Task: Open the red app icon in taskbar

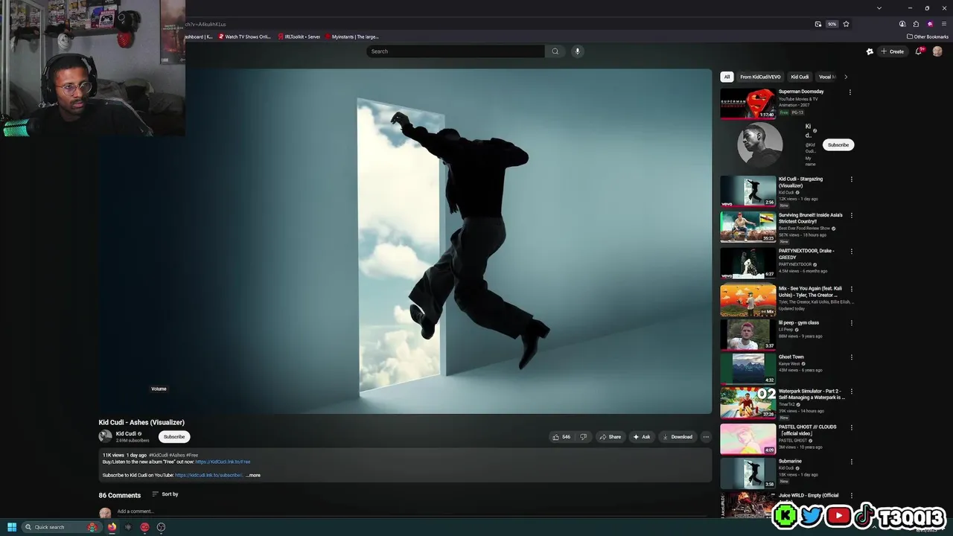Action: click(x=144, y=527)
